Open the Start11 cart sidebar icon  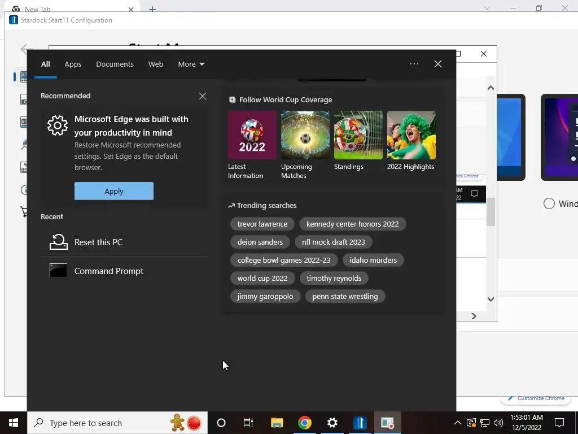tap(24, 212)
